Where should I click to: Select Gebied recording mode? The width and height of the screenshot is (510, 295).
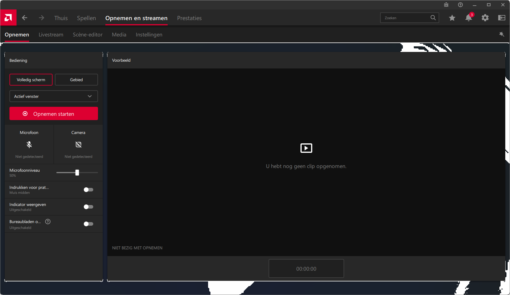pyautogui.click(x=76, y=80)
